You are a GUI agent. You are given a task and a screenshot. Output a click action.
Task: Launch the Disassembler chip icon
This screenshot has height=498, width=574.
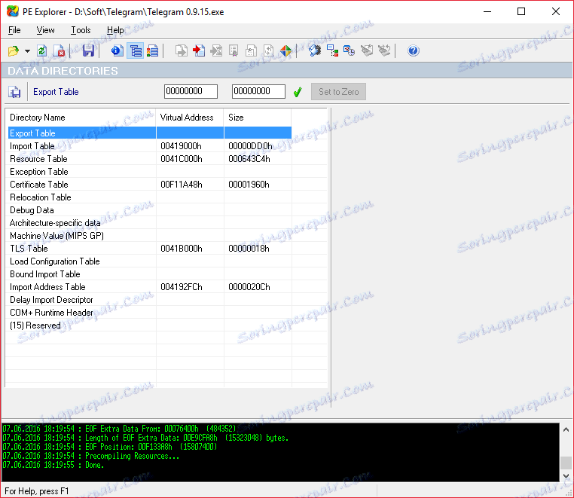315,50
